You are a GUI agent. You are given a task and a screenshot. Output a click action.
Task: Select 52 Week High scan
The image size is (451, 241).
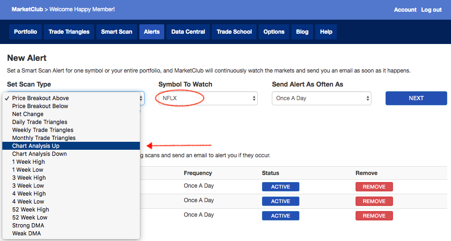[x=71, y=210]
